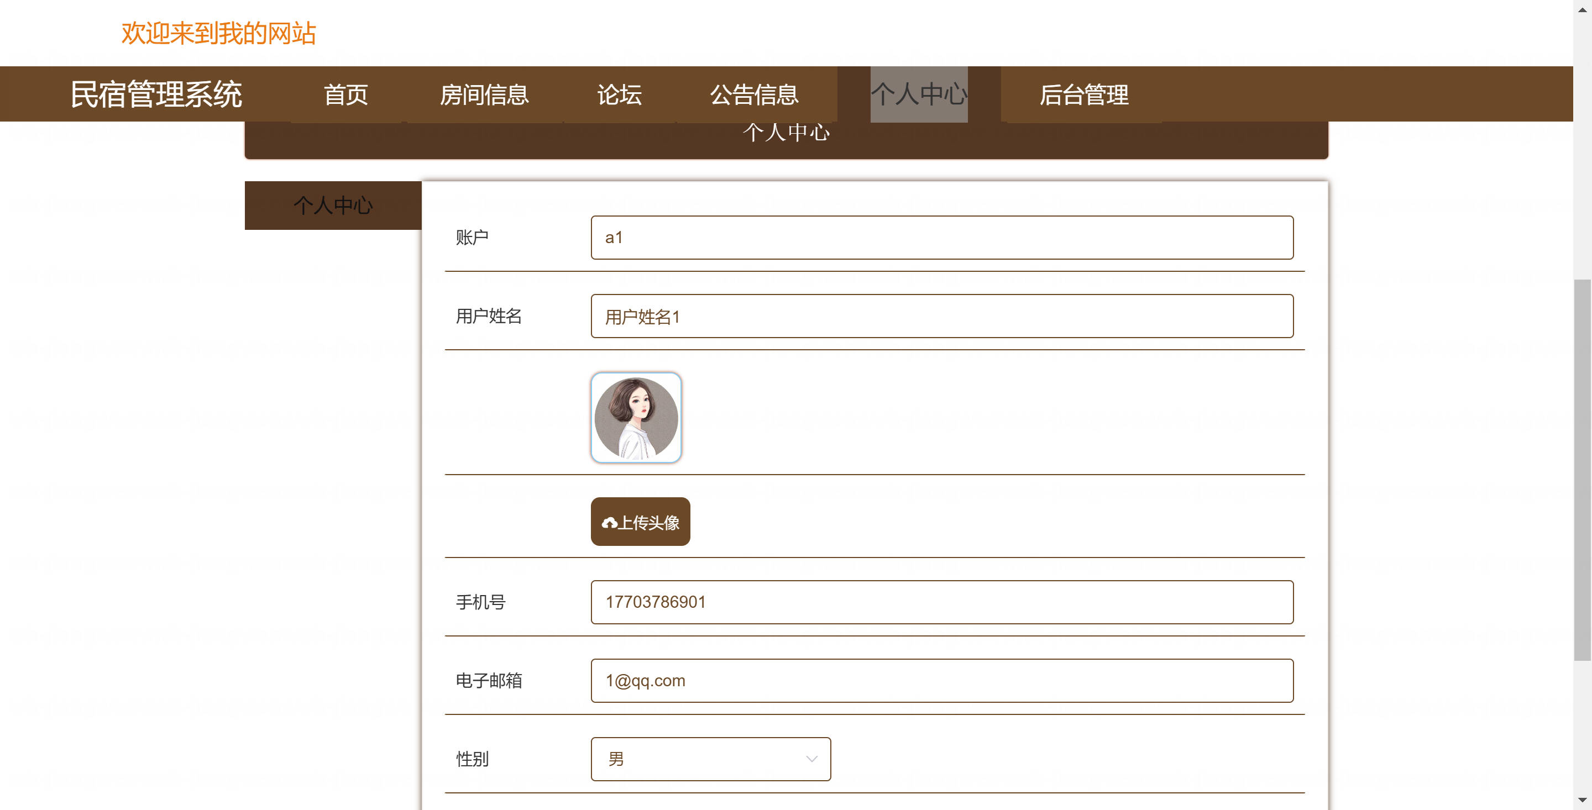Select the 个人中心 sidebar tab
This screenshot has height=810, width=1592.
click(x=333, y=205)
